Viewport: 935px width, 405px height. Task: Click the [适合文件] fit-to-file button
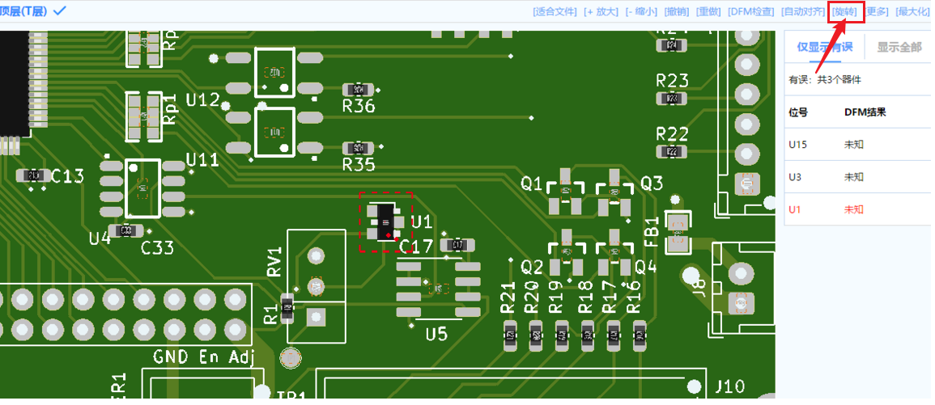(x=555, y=12)
